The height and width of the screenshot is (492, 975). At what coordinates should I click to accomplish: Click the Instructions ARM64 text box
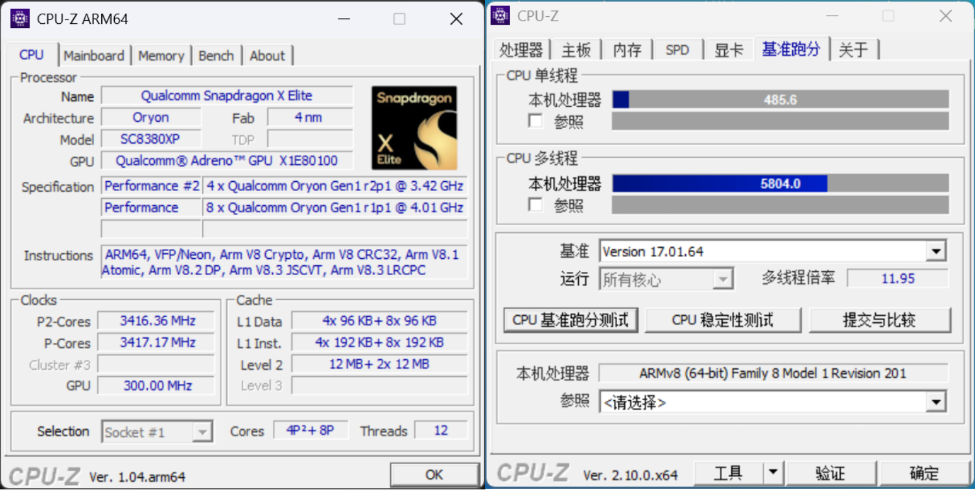click(x=284, y=263)
